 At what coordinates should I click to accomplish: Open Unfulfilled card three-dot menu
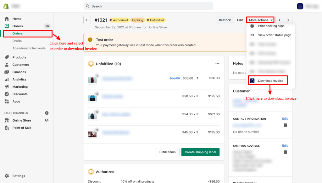217,64
